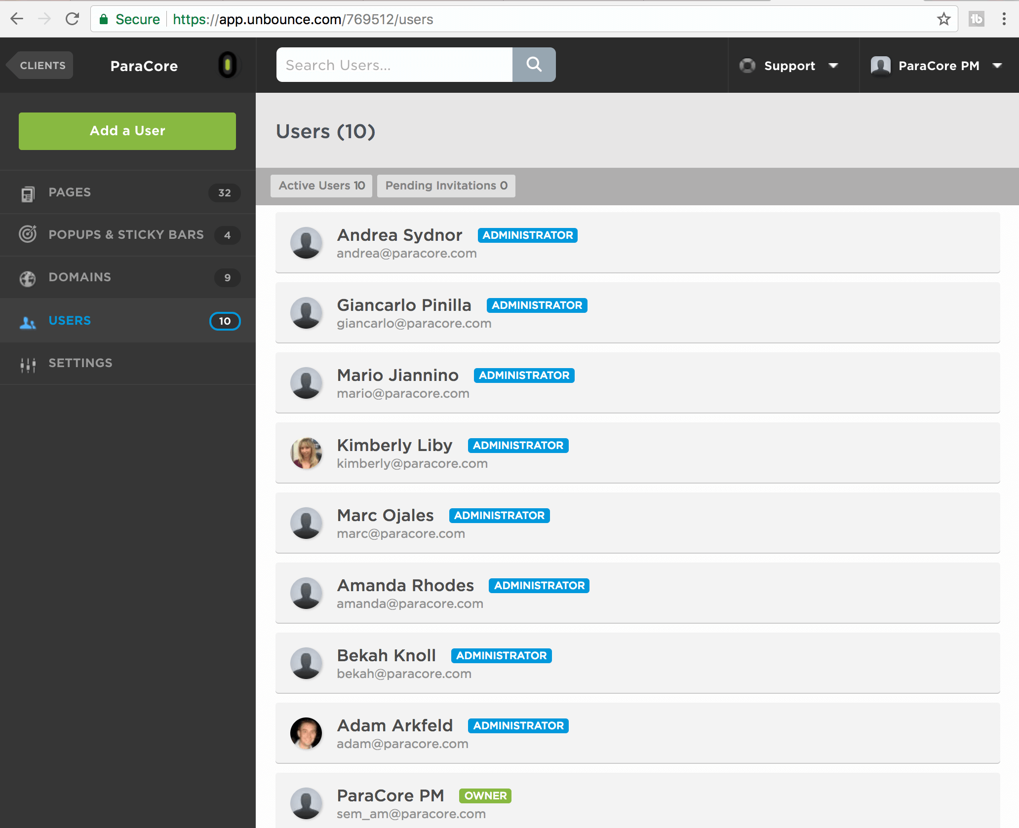
Task: Open Andrea Sydnor's user name
Action: pyautogui.click(x=400, y=235)
